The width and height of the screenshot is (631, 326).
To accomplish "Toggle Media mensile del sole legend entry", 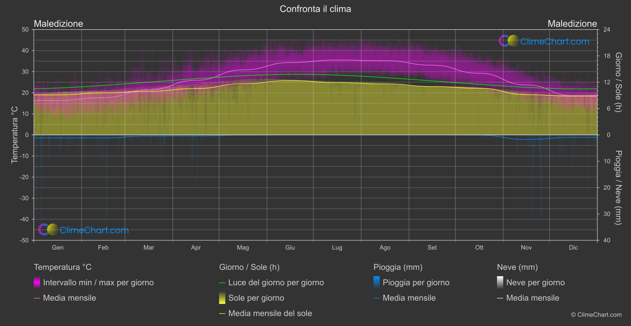I will click(270, 313).
